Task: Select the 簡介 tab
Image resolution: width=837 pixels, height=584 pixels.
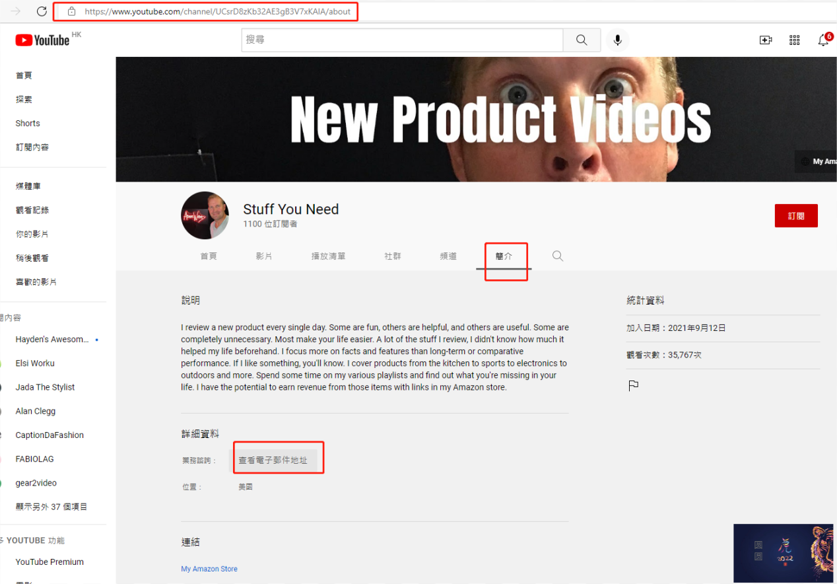Action: pyautogui.click(x=504, y=256)
